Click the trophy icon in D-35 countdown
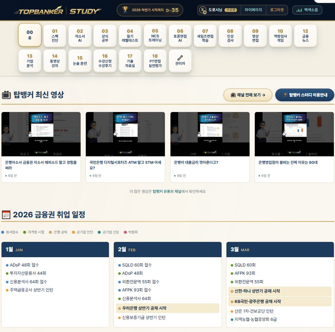The width and height of the screenshot is (335, 332). tap(125, 10)
